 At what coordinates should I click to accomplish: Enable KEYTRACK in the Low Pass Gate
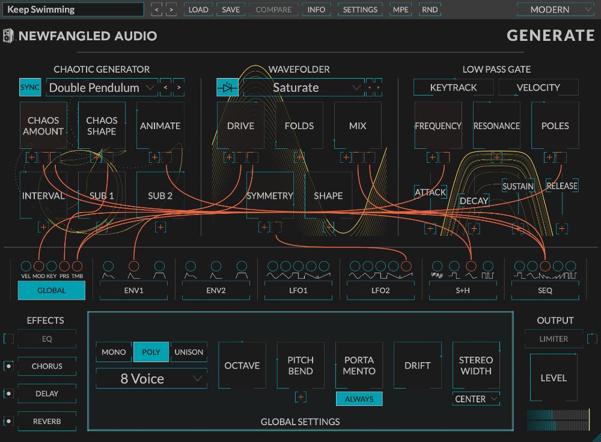click(x=453, y=87)
